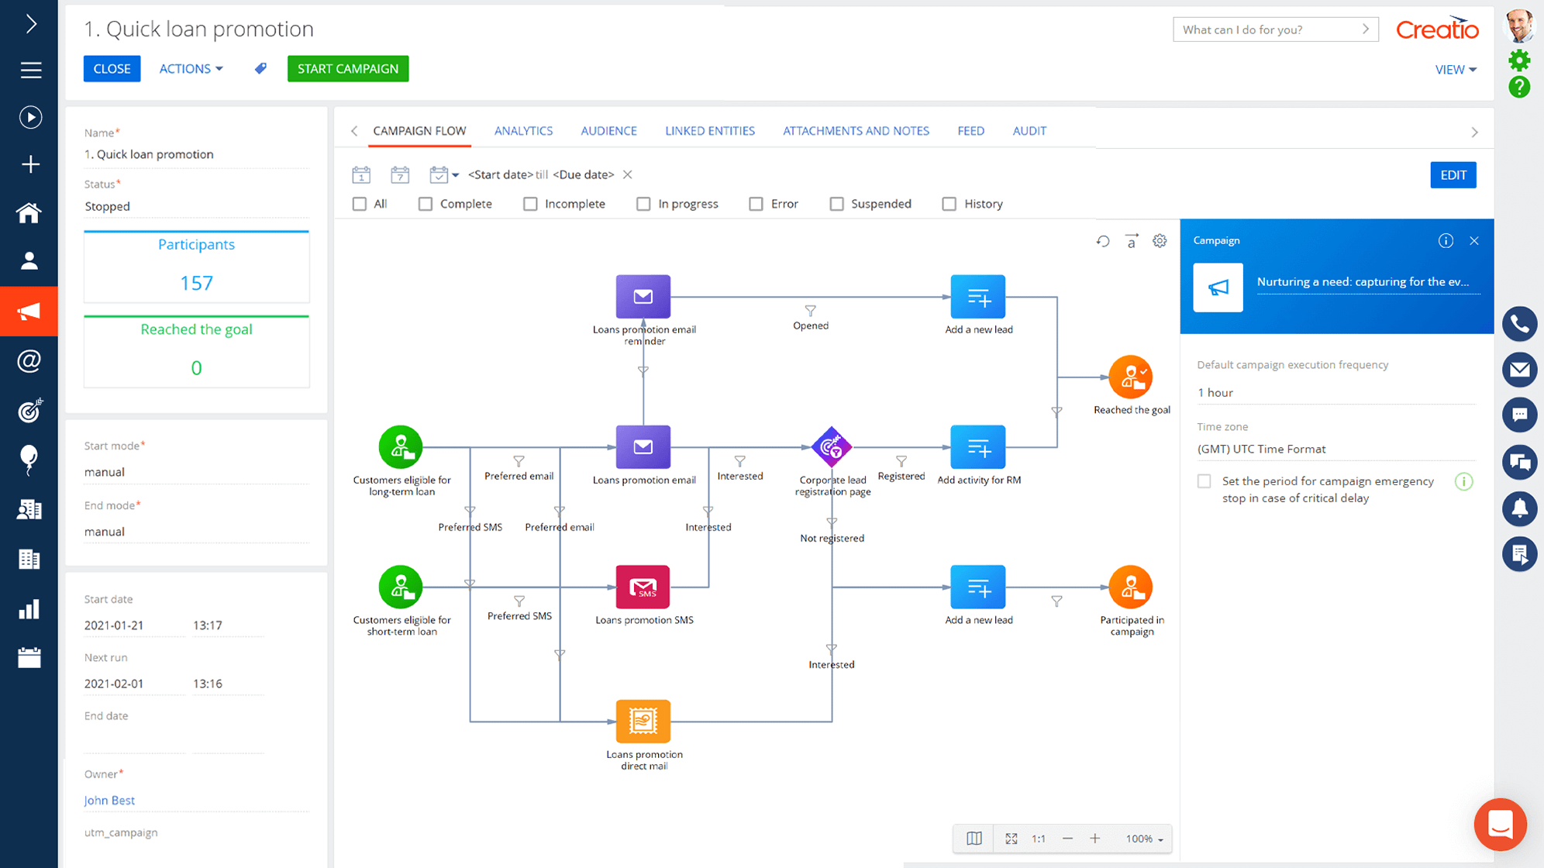Click the undo arrow above the campaign flow
The image size is (1544, 868).
coord(1103,241)
